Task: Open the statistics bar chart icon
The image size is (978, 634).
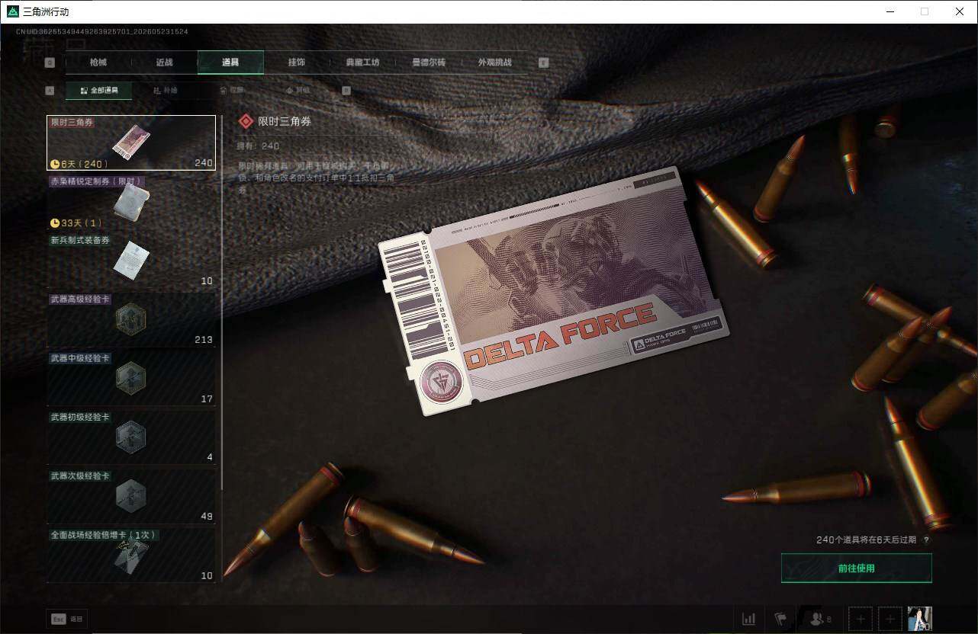Action: pos(749,619)
